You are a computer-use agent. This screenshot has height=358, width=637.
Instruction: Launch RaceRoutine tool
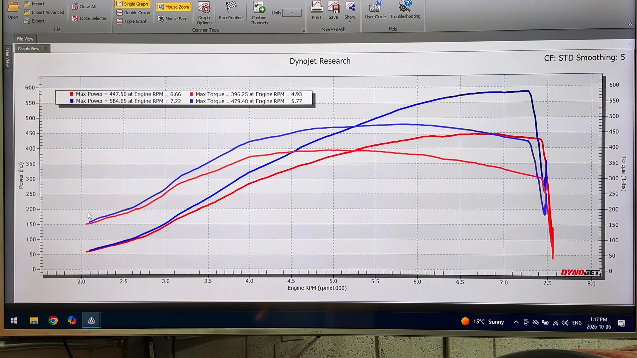[x=231, y=10]
